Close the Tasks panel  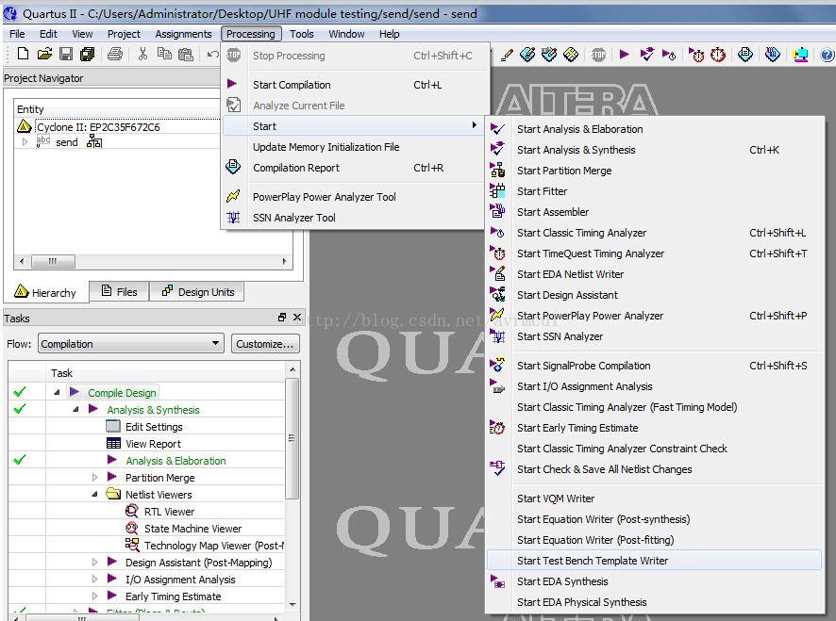click(x=297, y=318)
